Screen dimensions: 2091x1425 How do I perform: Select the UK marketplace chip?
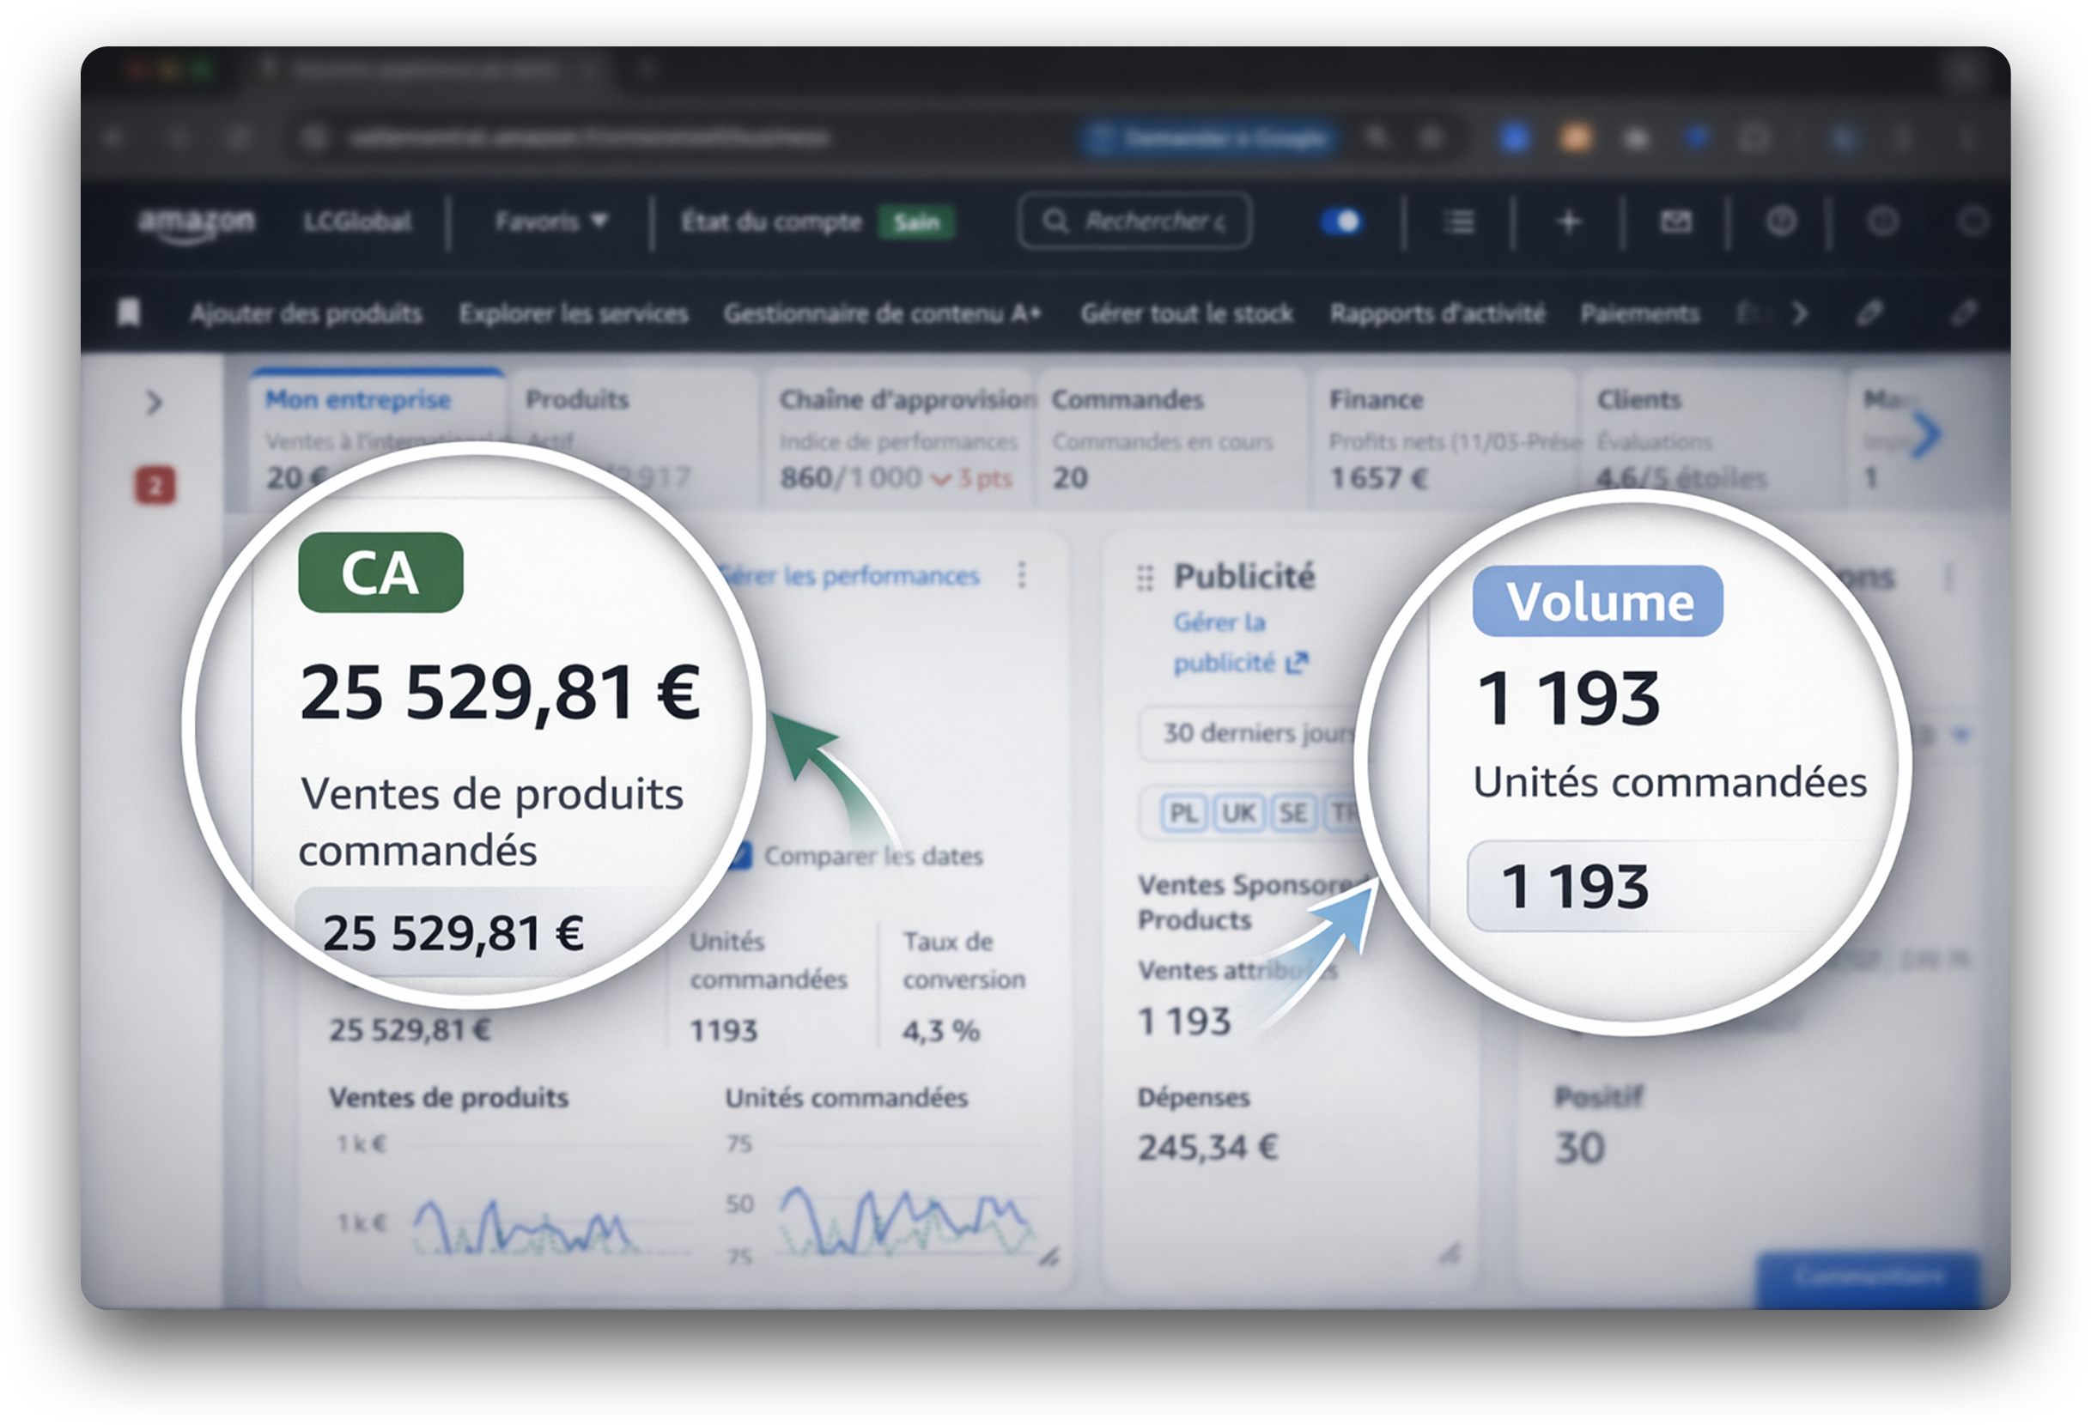click(1238, 813)
